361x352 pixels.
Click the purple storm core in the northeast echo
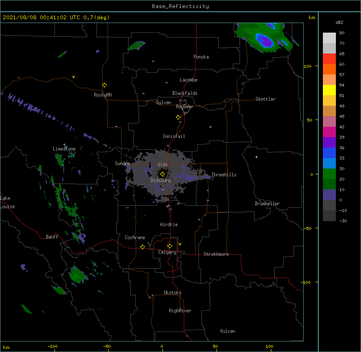(x=267, y=42)
